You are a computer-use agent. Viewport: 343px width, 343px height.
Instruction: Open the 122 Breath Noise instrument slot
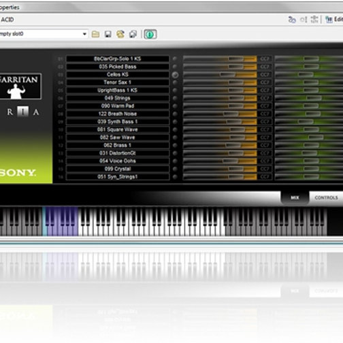[x=118, y=114]
